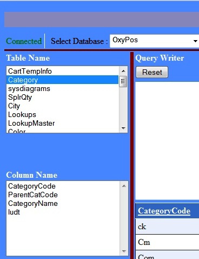Screen dimensions: 199x259
Task: Click the column list scroll-down arrow
Action: [124, 251]
